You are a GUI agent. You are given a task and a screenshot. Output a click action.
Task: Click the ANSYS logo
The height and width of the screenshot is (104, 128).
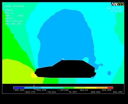pyautogui.click(x=118, y=4)
